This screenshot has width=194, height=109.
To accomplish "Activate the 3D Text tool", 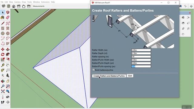I will tap(8, 75).
